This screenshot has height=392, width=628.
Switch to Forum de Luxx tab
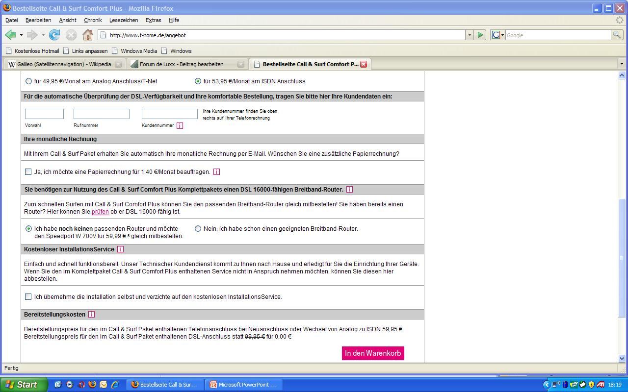point(187,64)
